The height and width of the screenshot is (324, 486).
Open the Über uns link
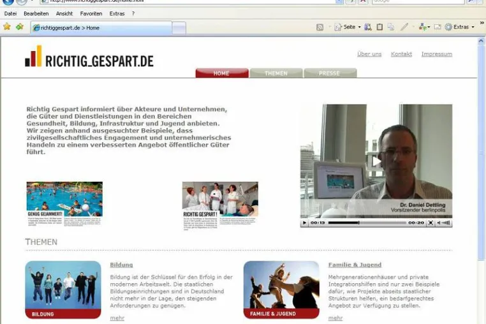pos(369,54)
